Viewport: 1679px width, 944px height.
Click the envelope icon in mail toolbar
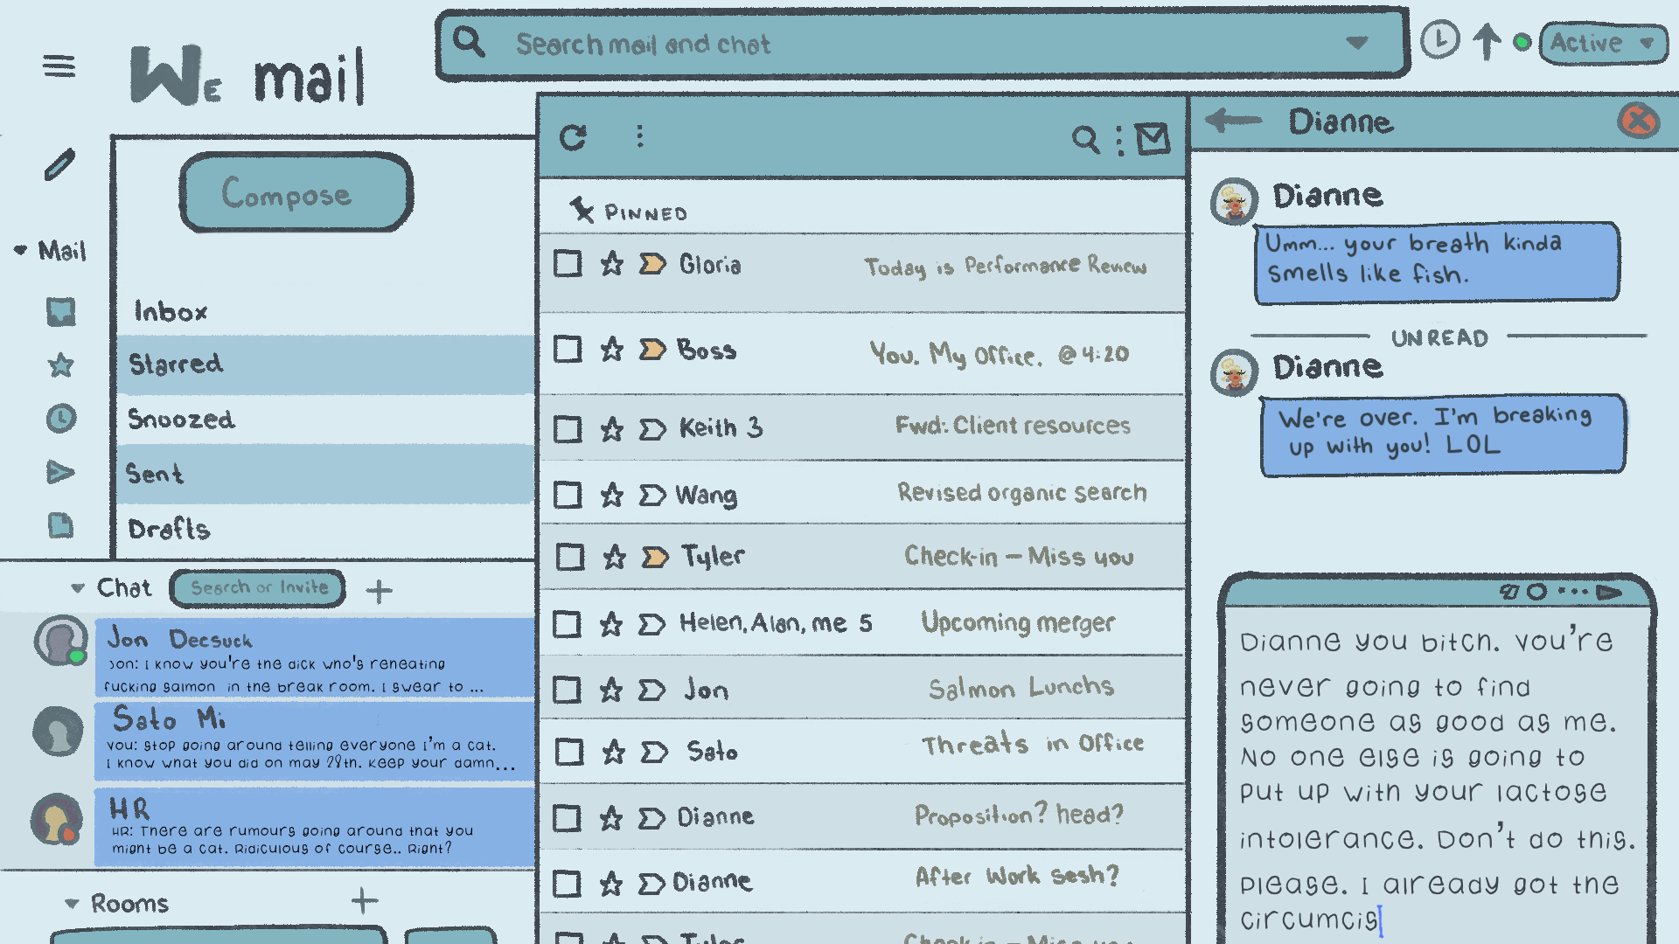coord(1153,138)
